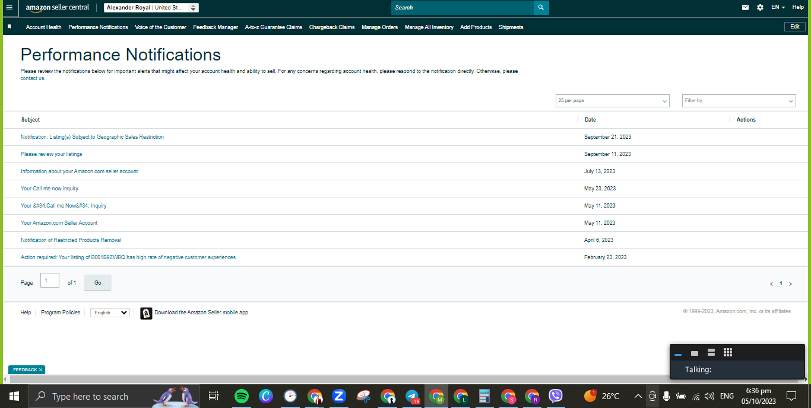
Task: Open the account switcher Alexander Royal dropdown
Action: coord(151,8)
